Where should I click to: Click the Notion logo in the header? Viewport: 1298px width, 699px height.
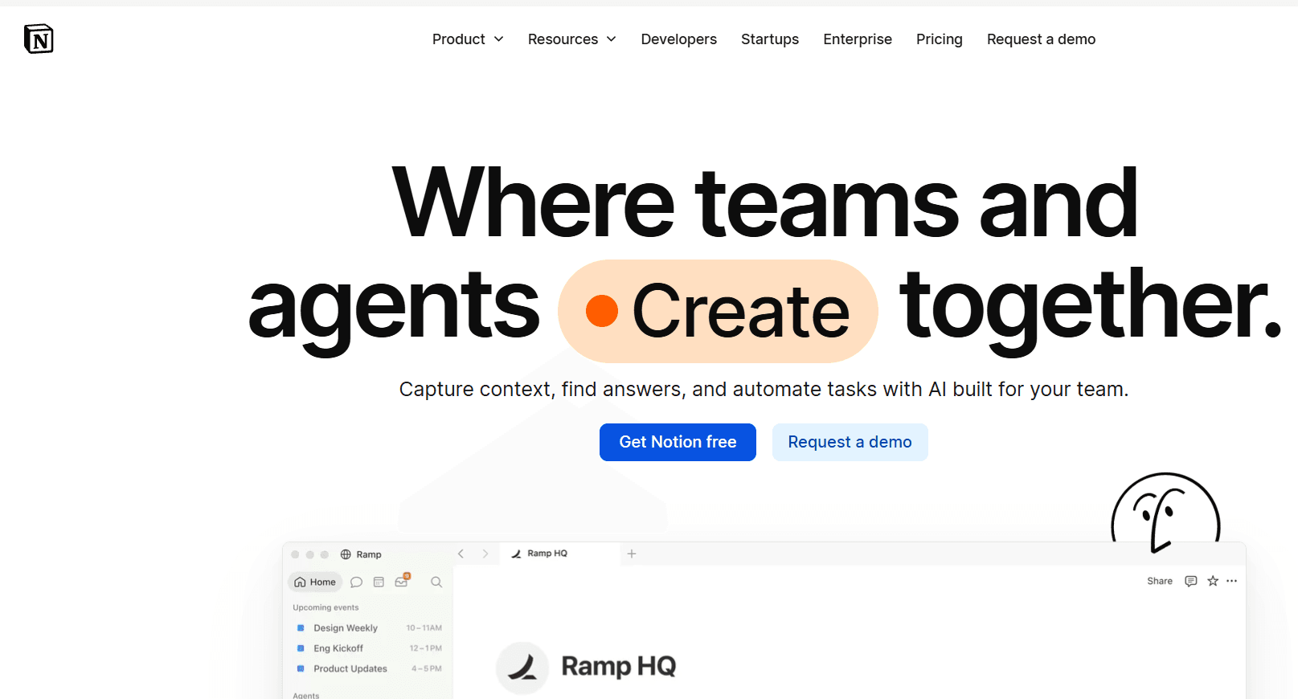[x=39, y=39]
